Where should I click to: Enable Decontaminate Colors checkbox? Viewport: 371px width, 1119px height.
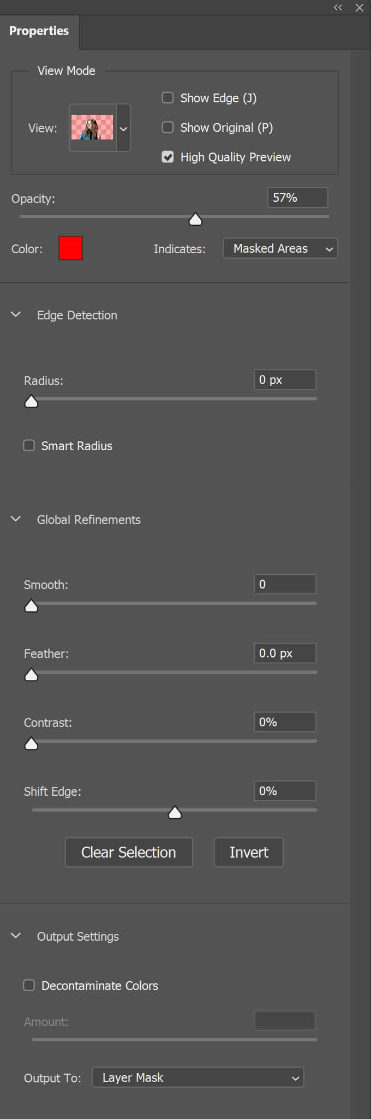29,986
